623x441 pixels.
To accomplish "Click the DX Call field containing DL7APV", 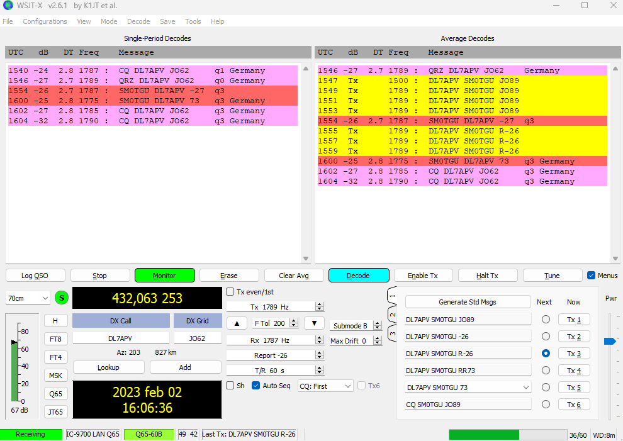I will coord(121,338).
